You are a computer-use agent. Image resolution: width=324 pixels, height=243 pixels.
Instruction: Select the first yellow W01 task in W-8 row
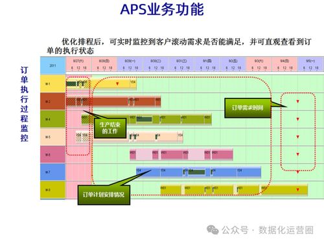coord(171,190)
